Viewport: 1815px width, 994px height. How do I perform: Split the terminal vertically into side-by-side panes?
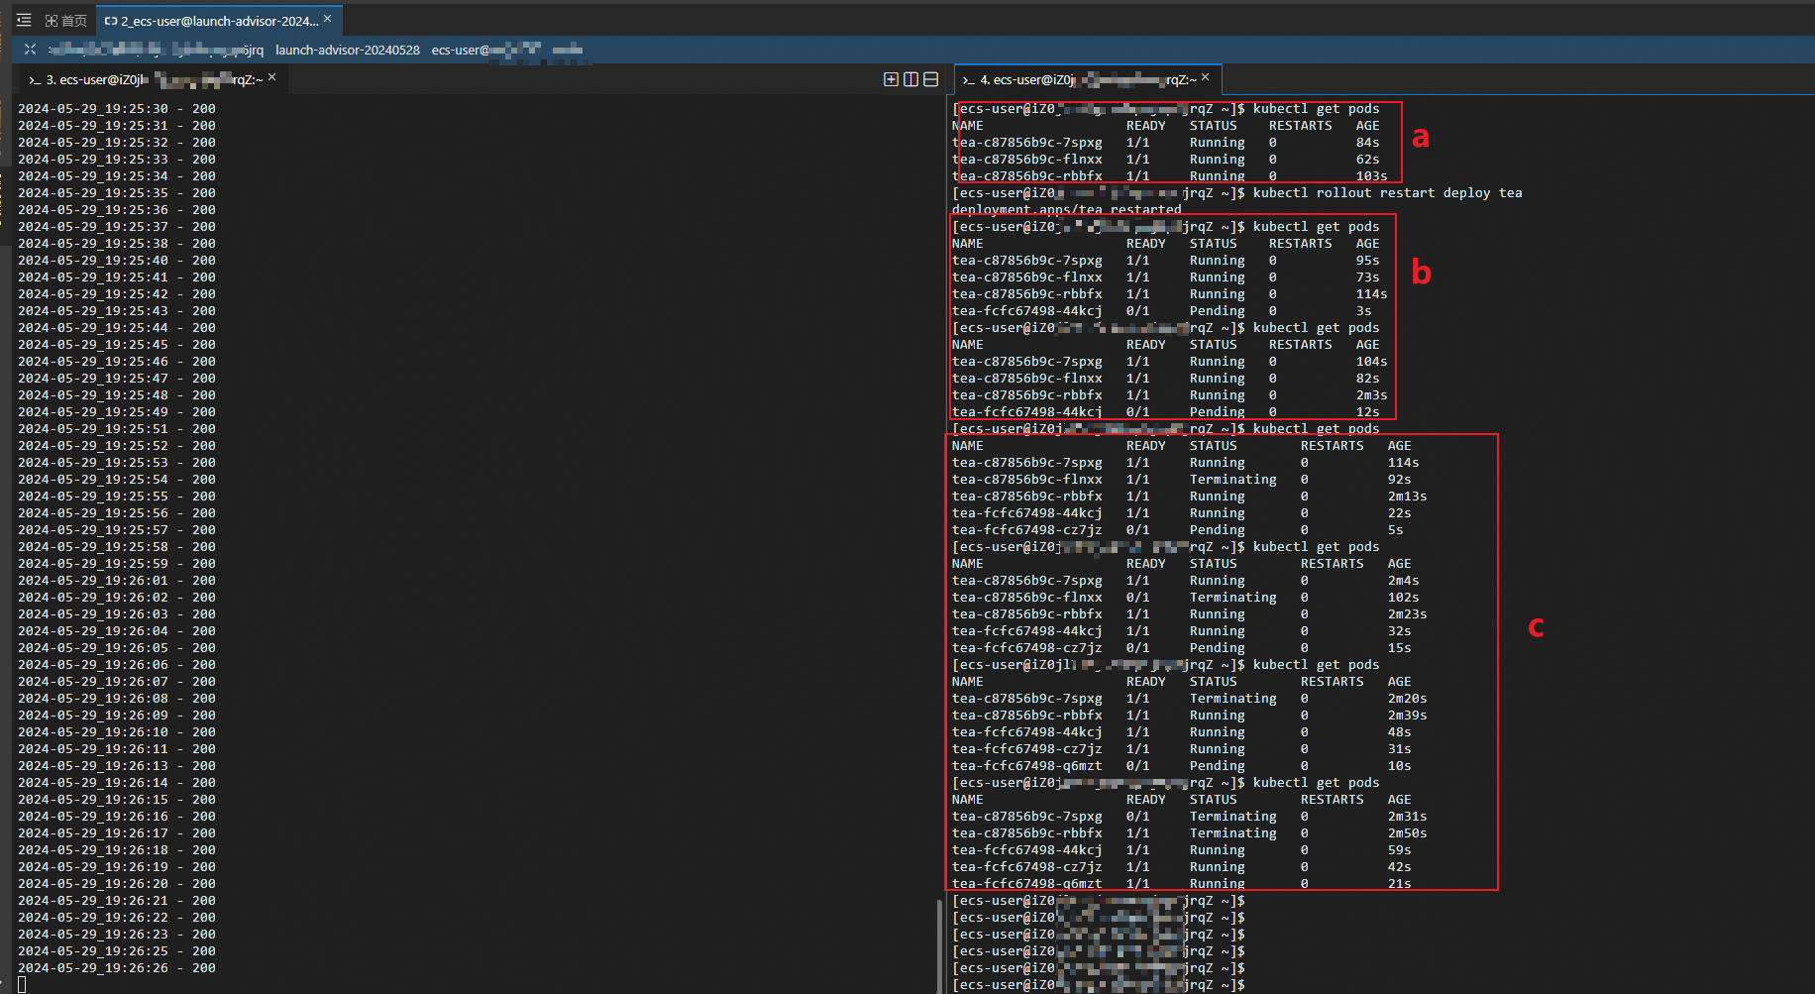click(x=910, y=79)
